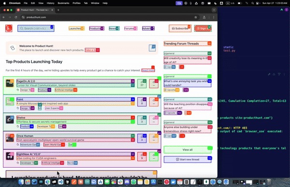Open Visual Studio Code from the dock

(x=61, y=182)
